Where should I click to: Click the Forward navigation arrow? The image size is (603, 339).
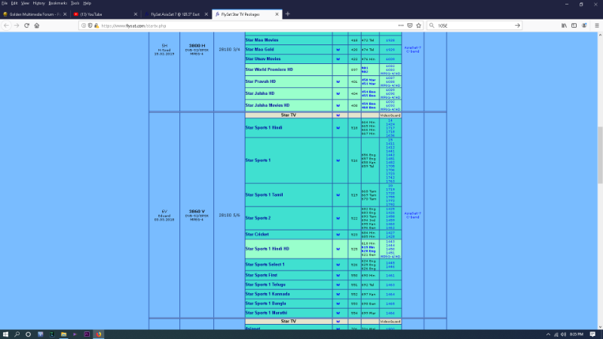coord(17,26)
